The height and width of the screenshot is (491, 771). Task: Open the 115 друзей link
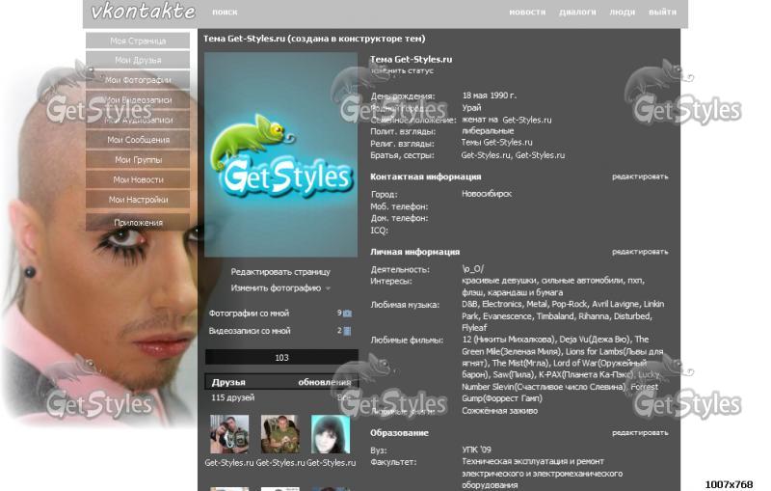pos(232,397)
